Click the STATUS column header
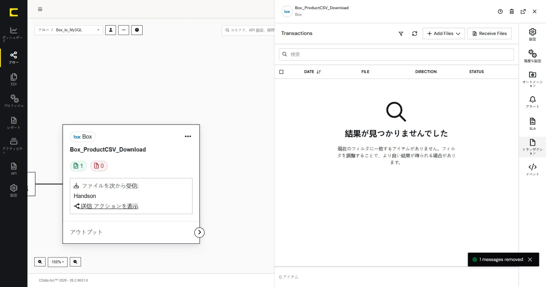Viewport: 546px width, 287px height. click(x=476, y=72)
